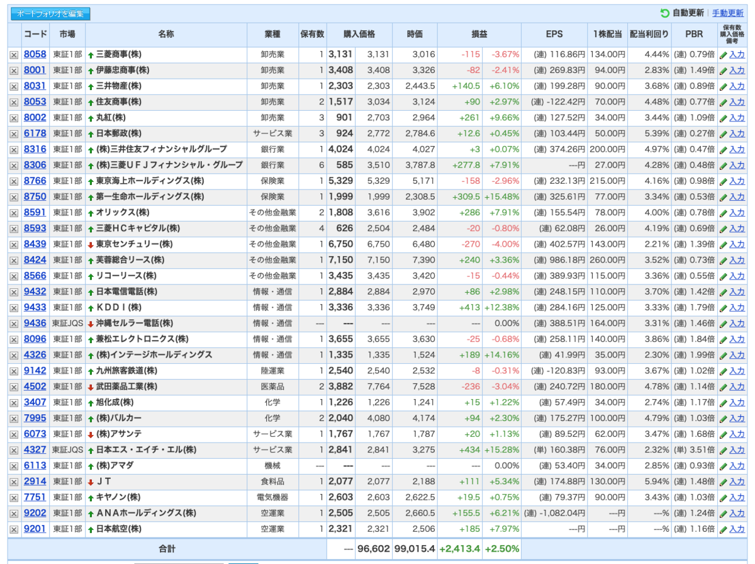Open stock code 9202 link
This screenshot has width=755, height=564.
[x=35, y=513]
